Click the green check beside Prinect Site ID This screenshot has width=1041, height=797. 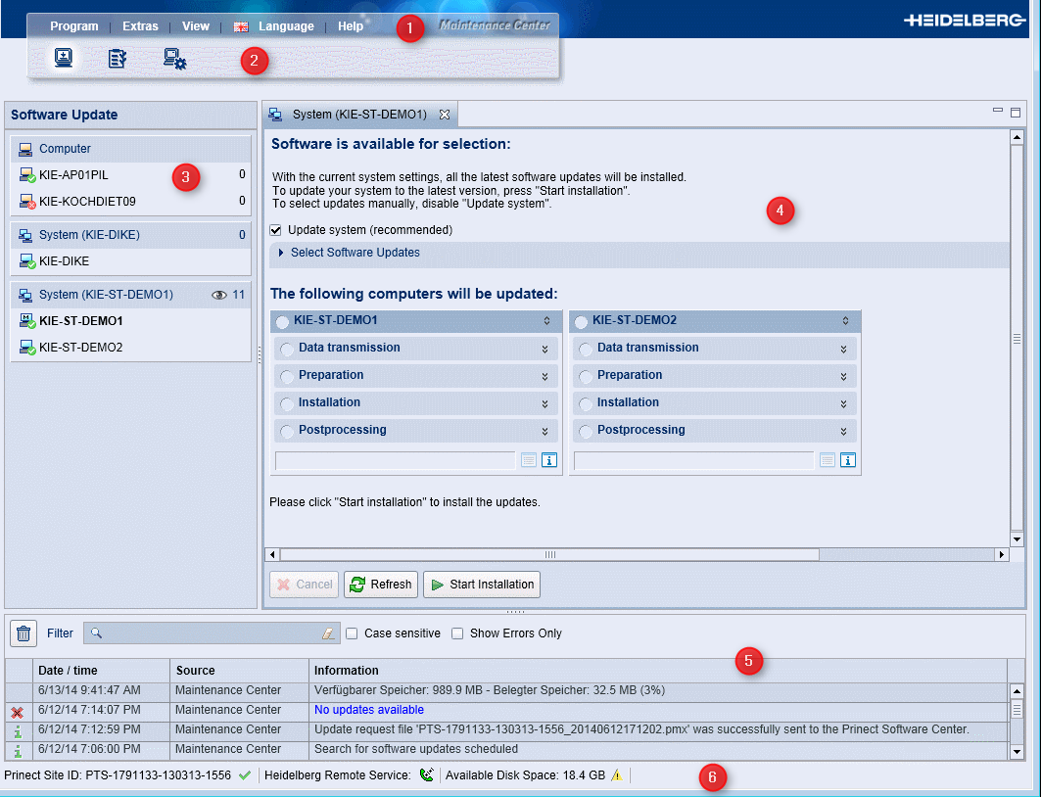(x=245, y=775)
